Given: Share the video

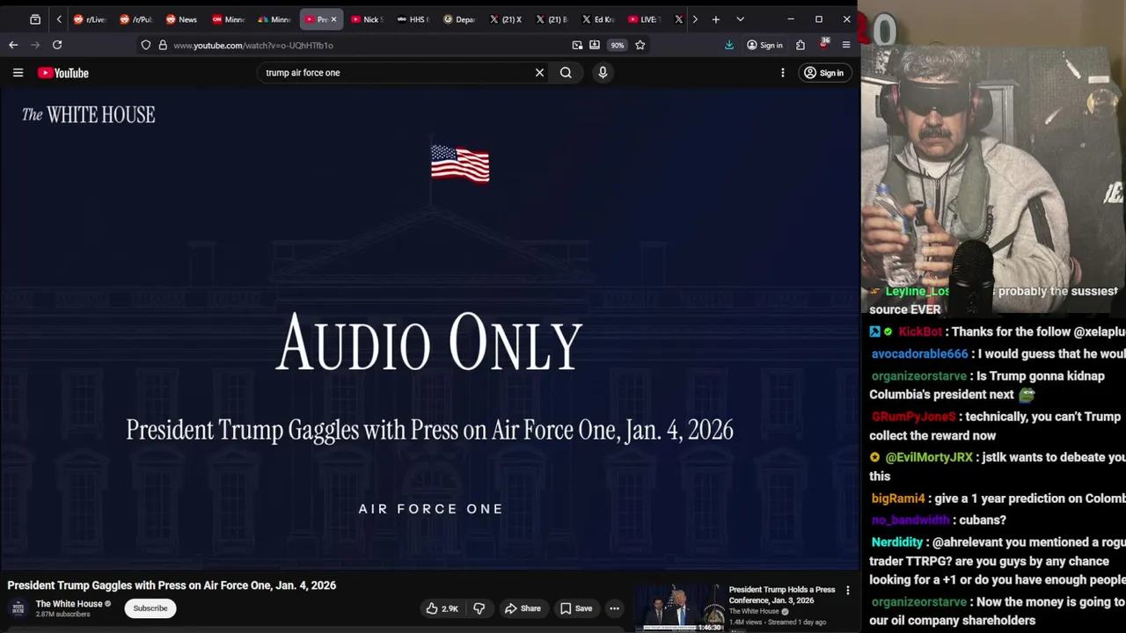Looking at the screenshot, I should 523,608.
